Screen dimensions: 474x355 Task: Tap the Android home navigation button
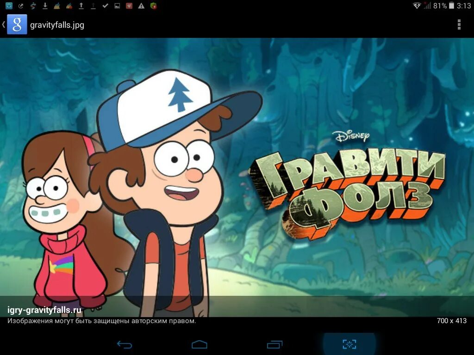coord(200,344)
